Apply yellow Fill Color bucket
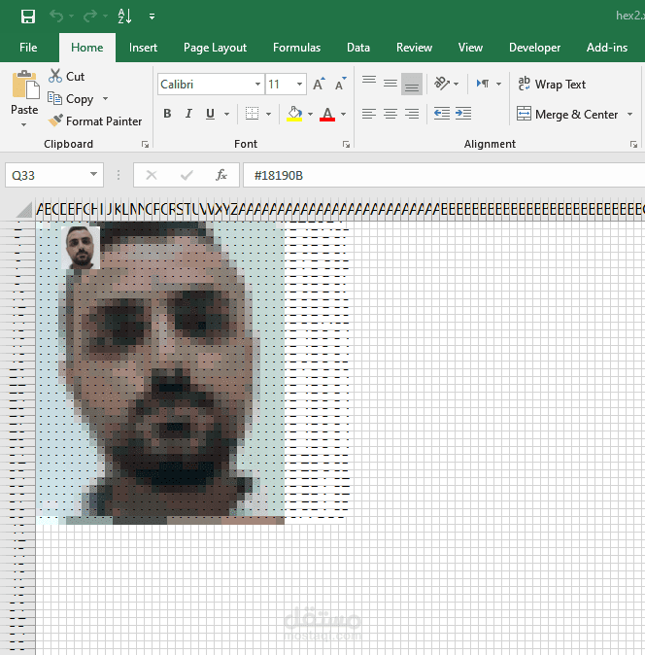This screenshot has height=655, width=645. click(294, 114)
